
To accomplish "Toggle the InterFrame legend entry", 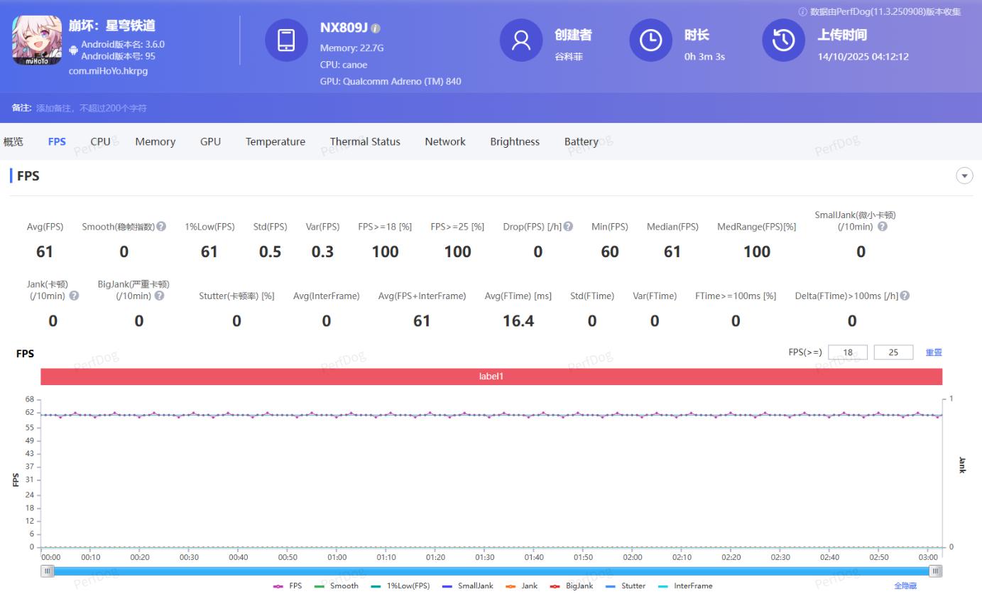I will [685, 586].
